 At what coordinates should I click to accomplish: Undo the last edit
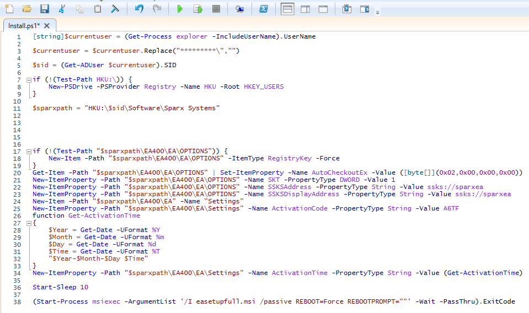click(x=139, y=9)
